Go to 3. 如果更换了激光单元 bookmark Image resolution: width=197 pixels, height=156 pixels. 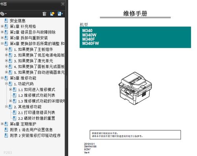click(x=33, y=61)
